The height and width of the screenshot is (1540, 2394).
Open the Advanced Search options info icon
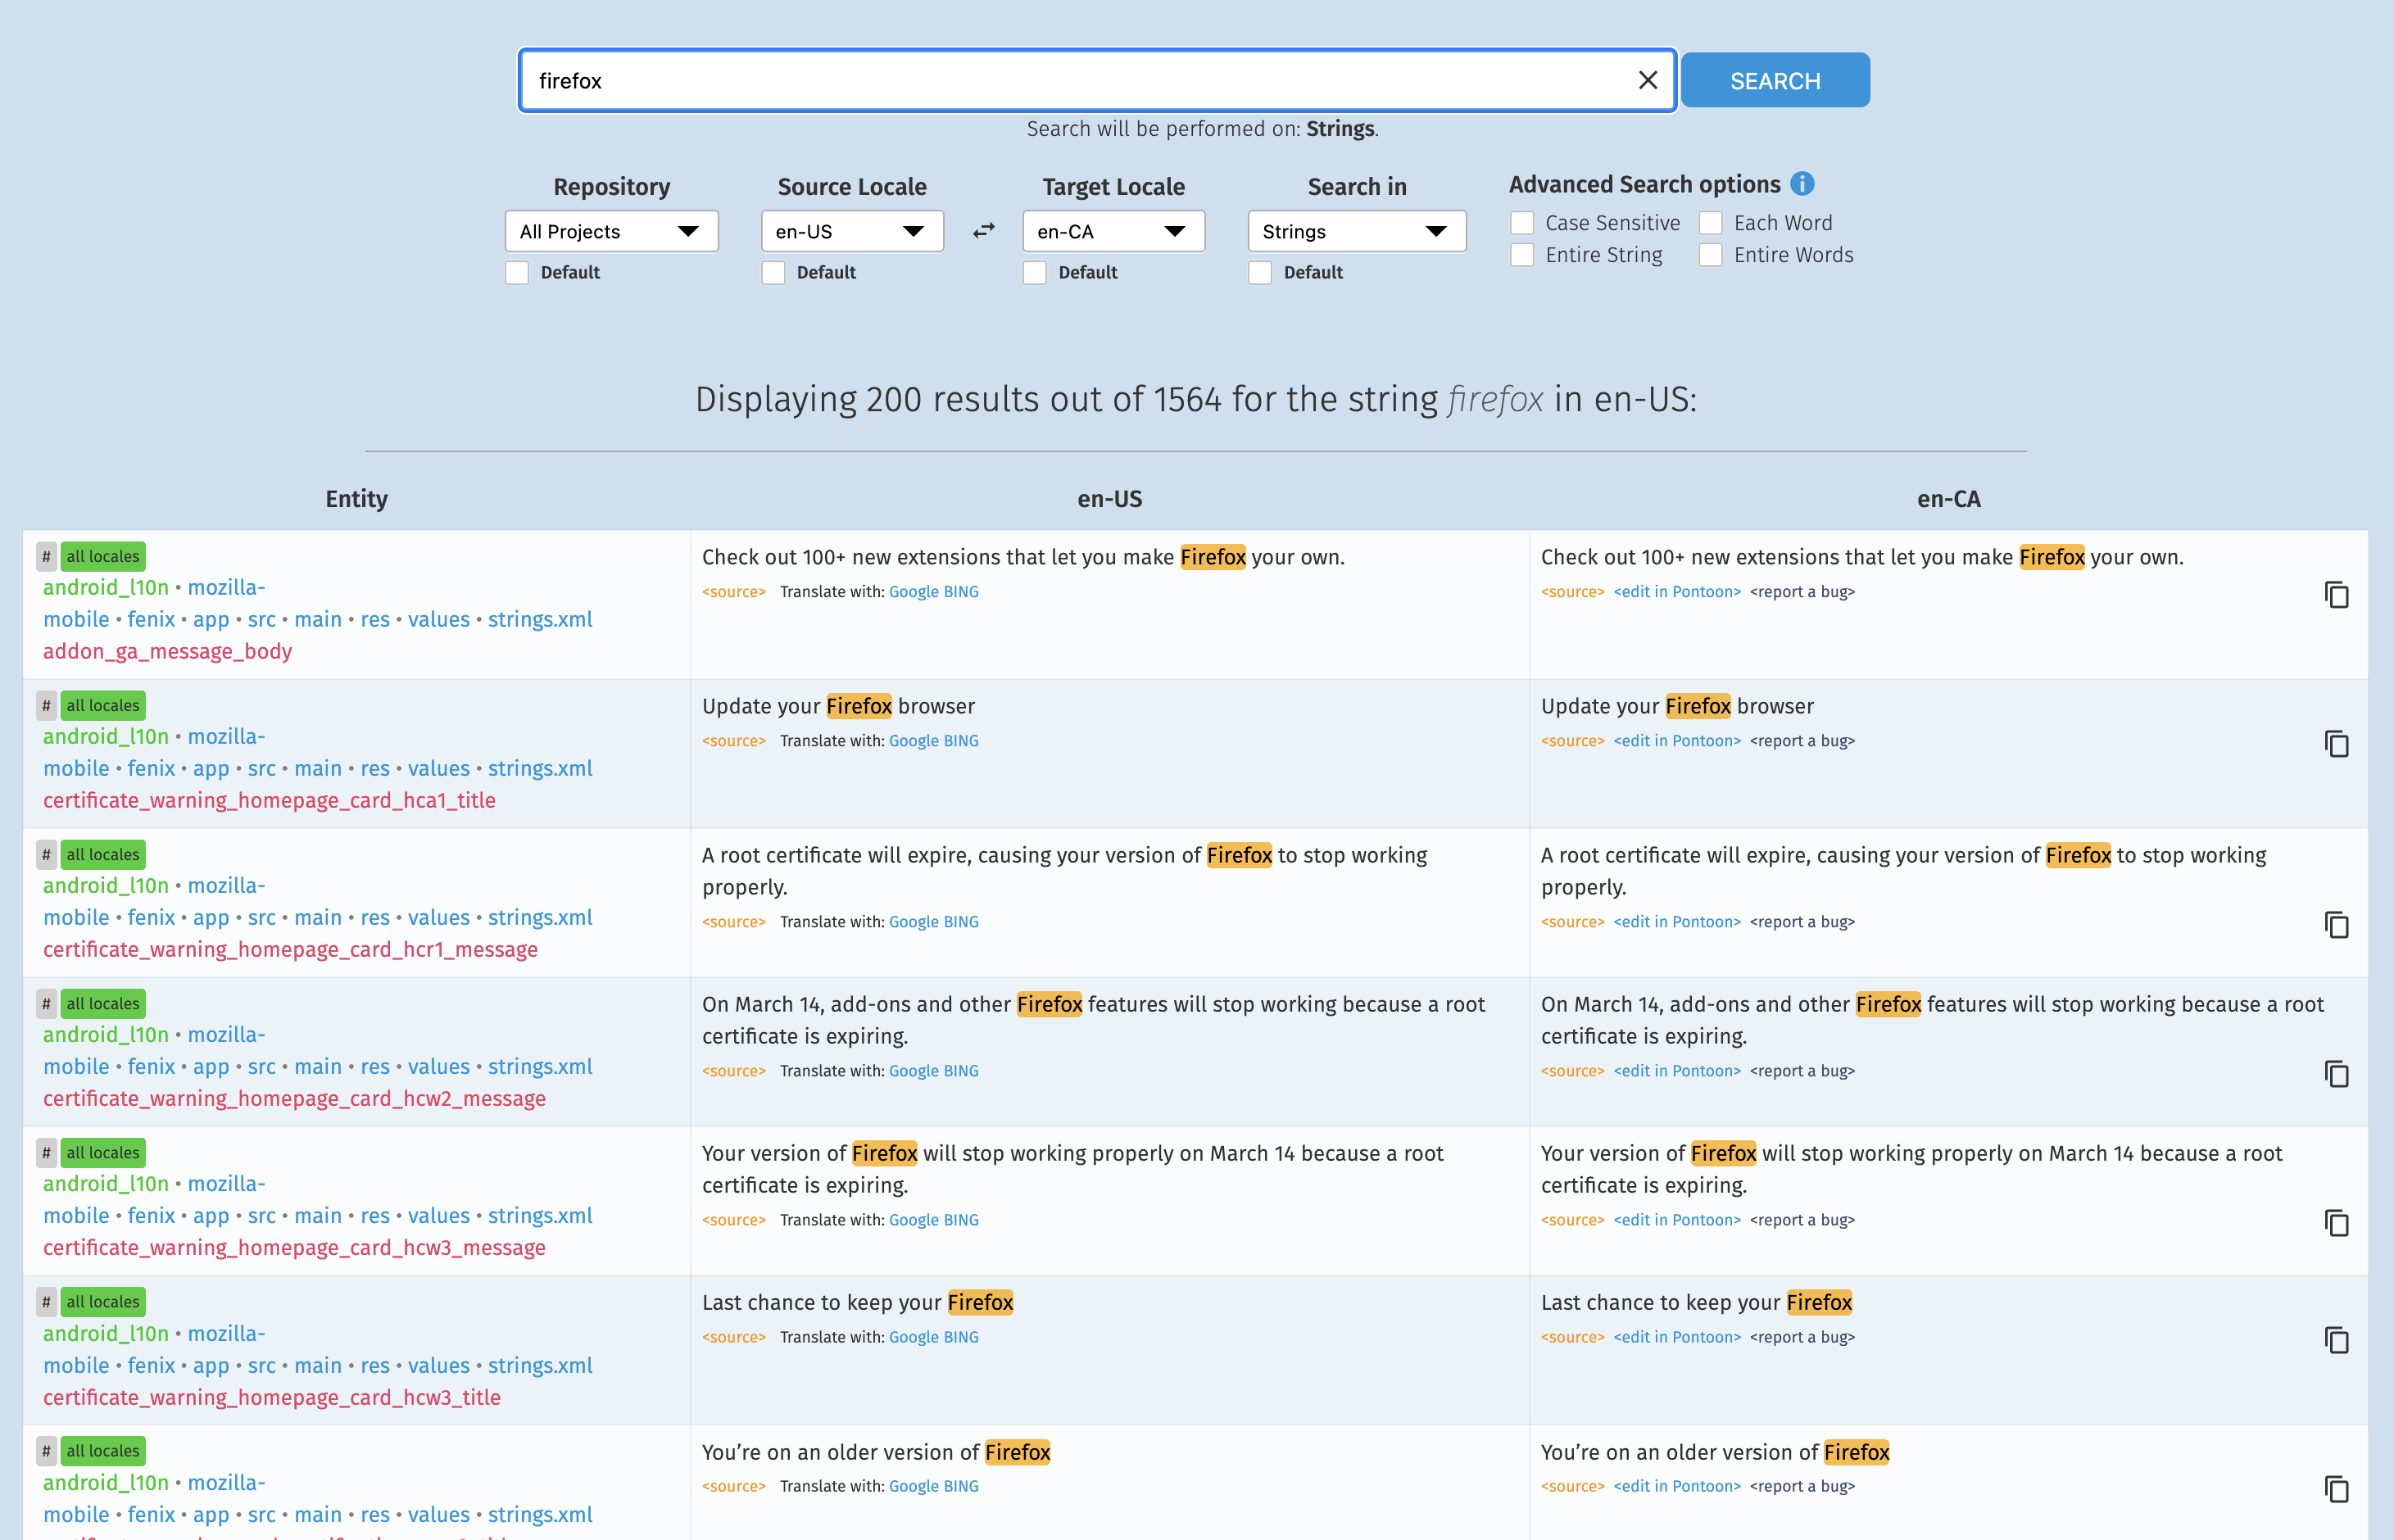click(x=1802, y=184)
